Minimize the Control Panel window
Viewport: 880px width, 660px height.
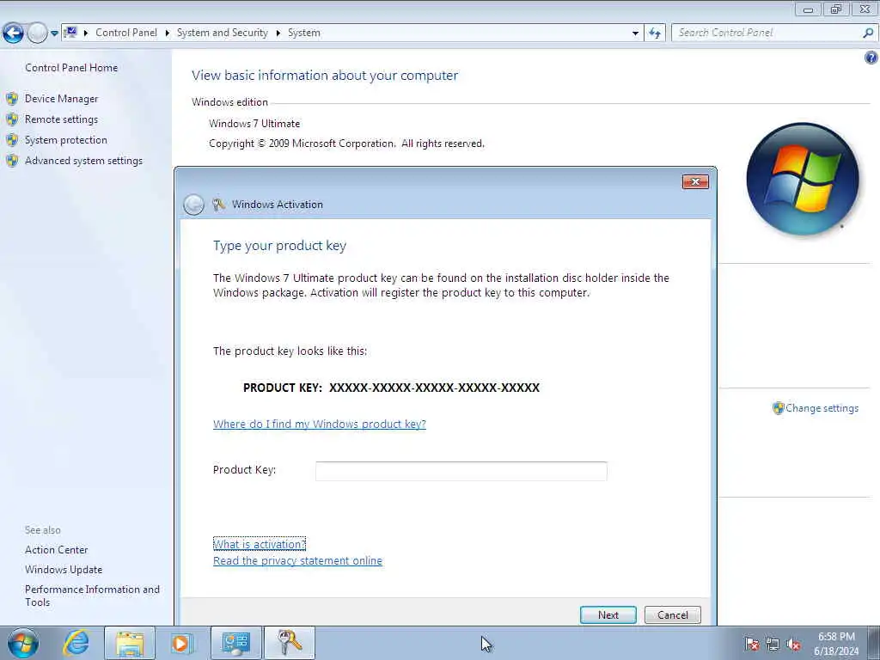tap(808, 9)
